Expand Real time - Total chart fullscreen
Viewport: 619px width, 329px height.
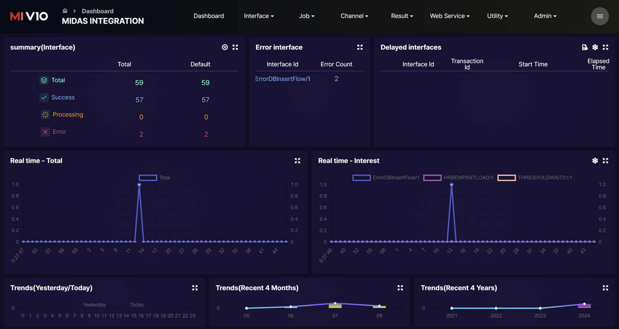coord(297,160)
